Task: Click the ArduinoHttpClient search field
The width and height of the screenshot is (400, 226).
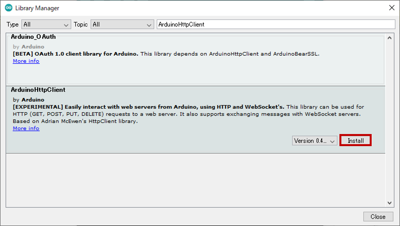Action: 276,24
